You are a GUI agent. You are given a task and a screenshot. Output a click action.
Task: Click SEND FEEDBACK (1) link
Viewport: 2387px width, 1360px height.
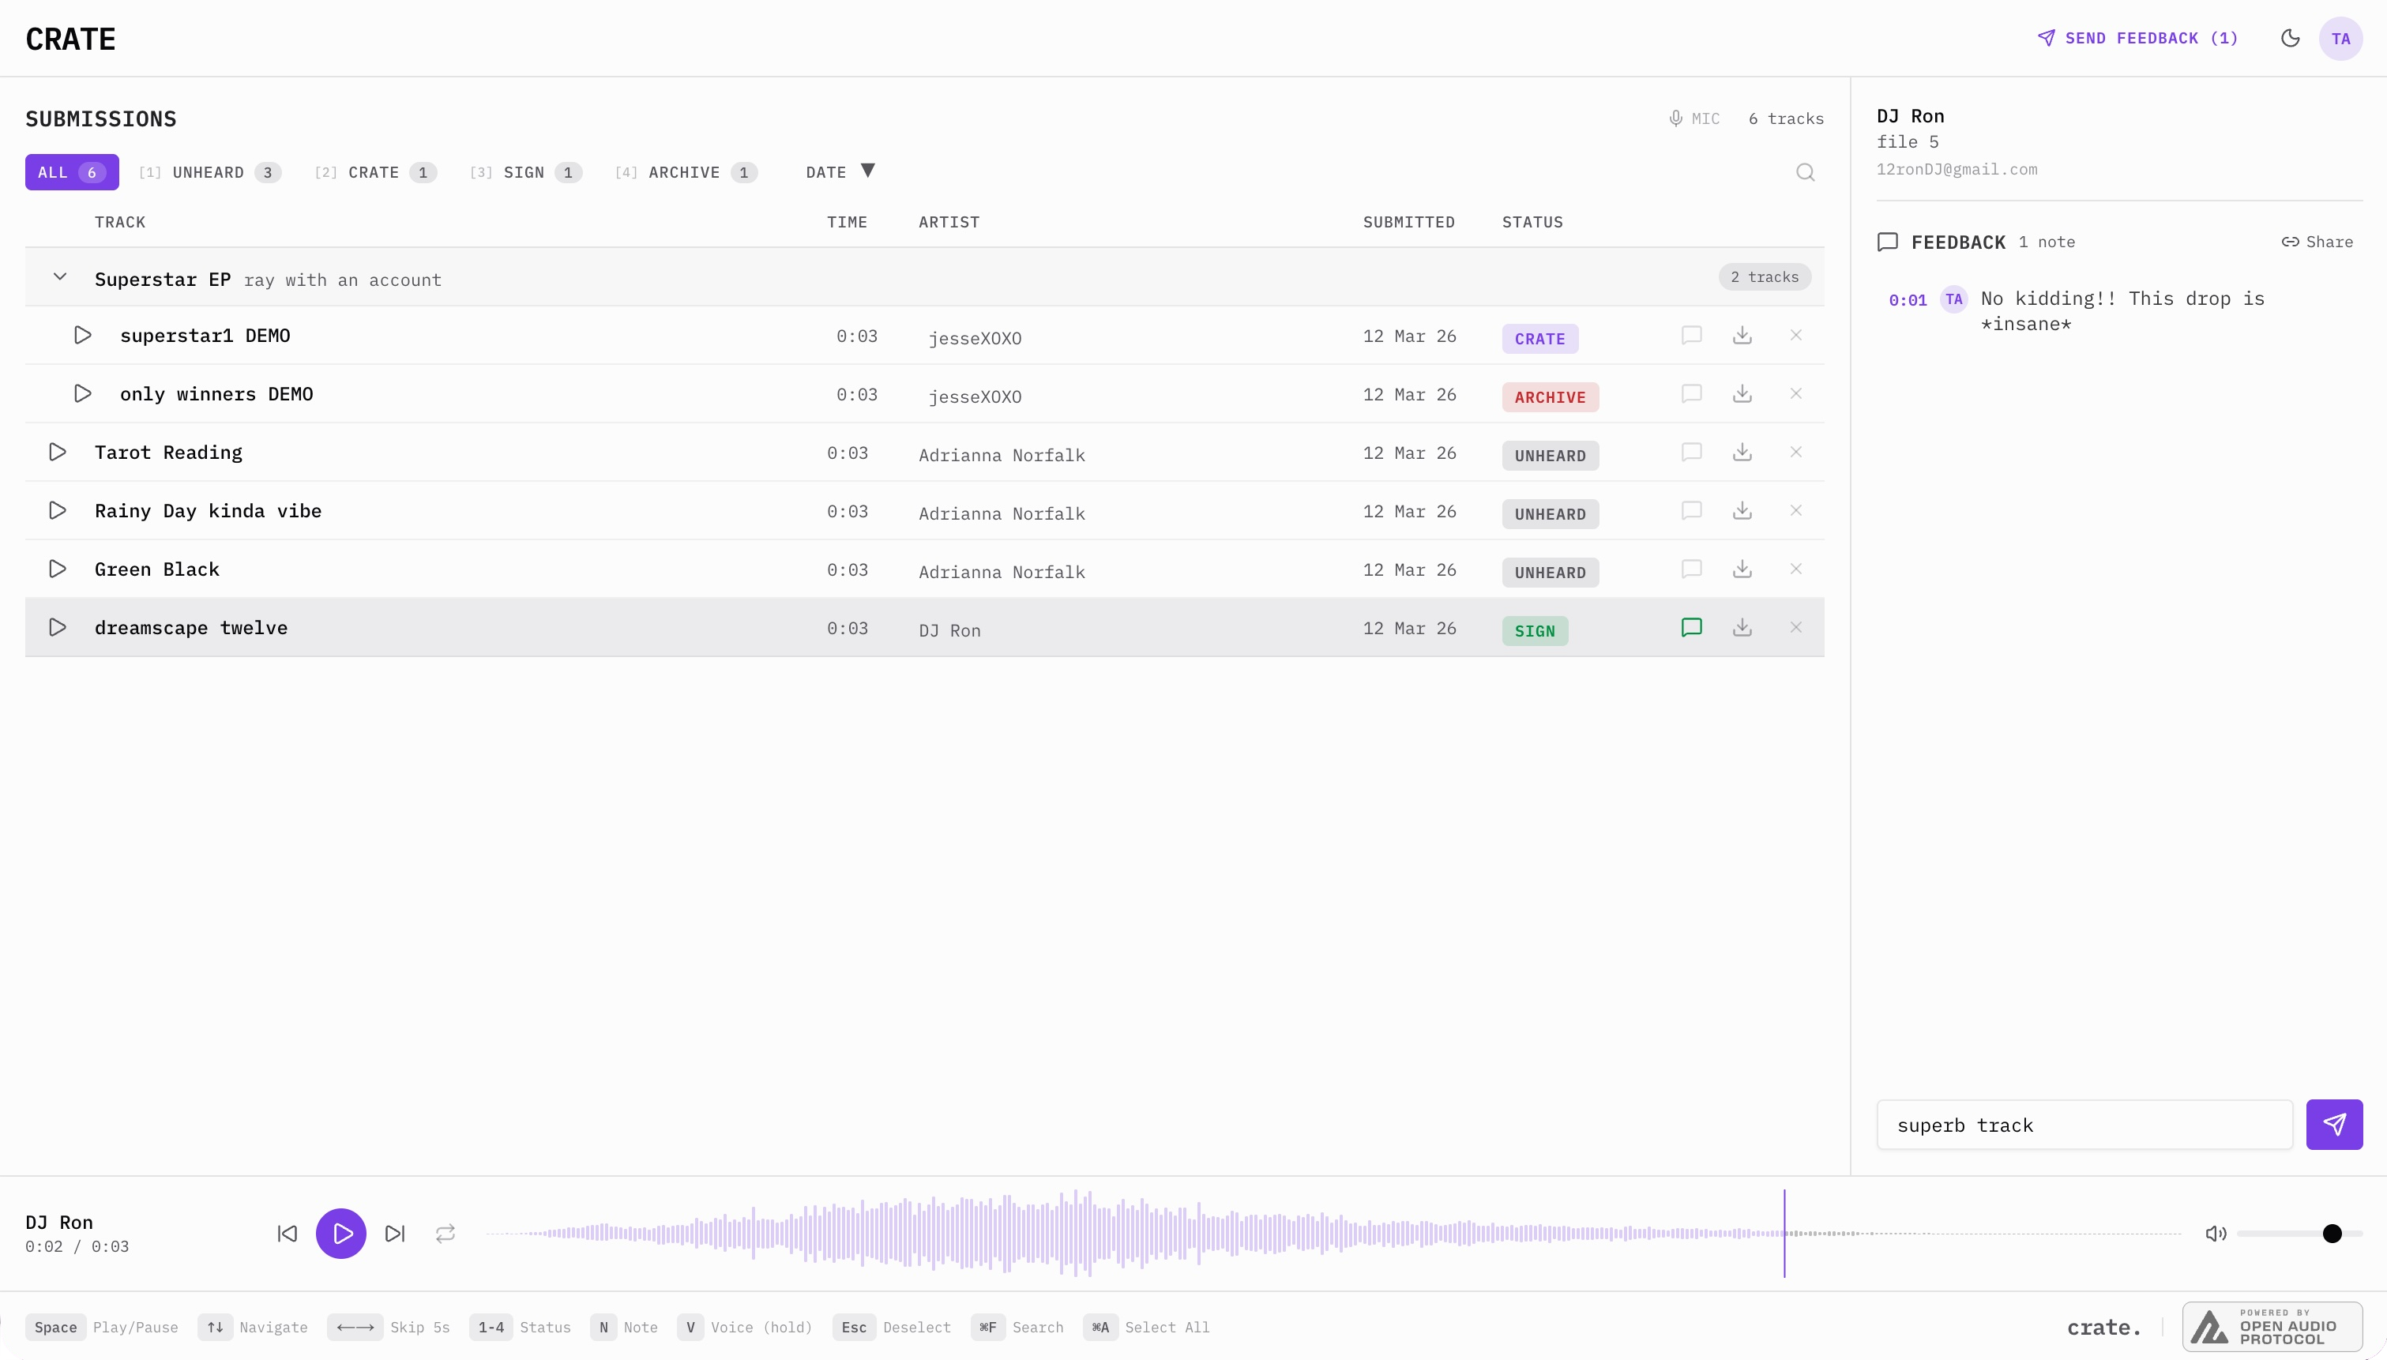point(2137,38)
